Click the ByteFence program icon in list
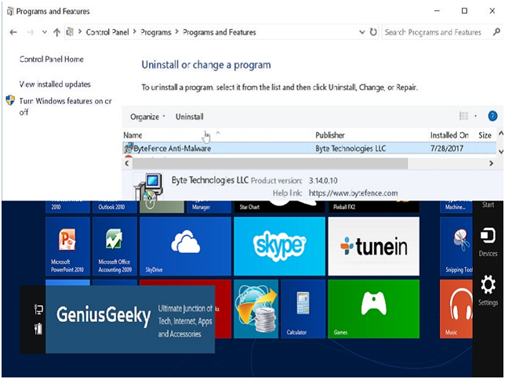The height and width of the screenshot is (379, 505). [129, 148]
